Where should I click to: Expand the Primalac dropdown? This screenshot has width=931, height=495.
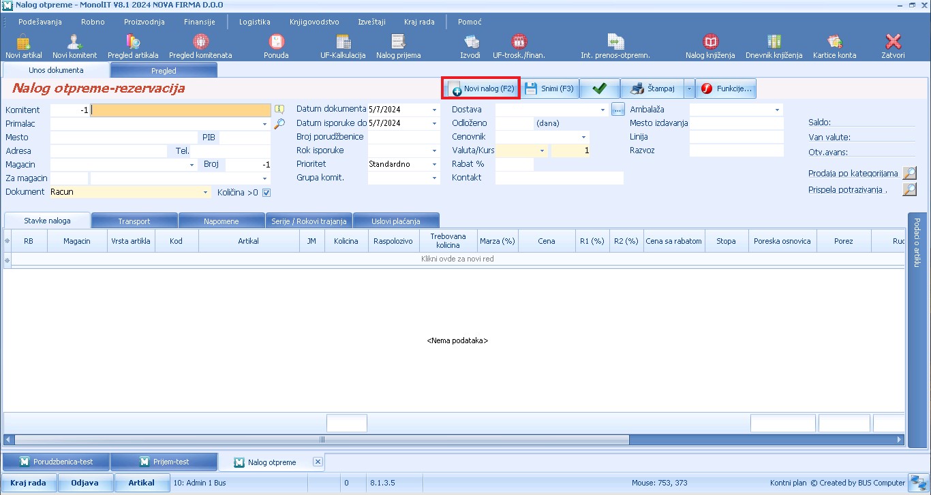(x=264, y=124)
